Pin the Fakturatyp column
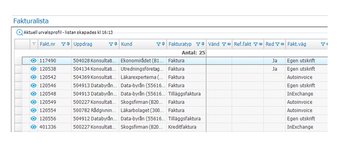 point(203,45)
